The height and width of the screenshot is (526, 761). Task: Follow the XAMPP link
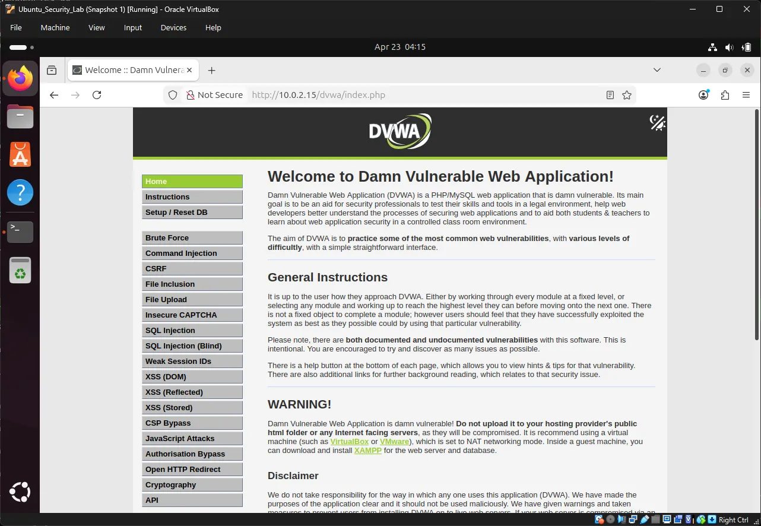pos(368,450)
